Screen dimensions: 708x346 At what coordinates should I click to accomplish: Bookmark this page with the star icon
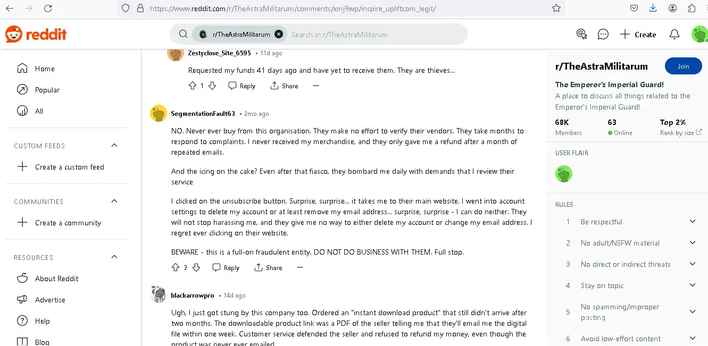(x=556, y=9)
